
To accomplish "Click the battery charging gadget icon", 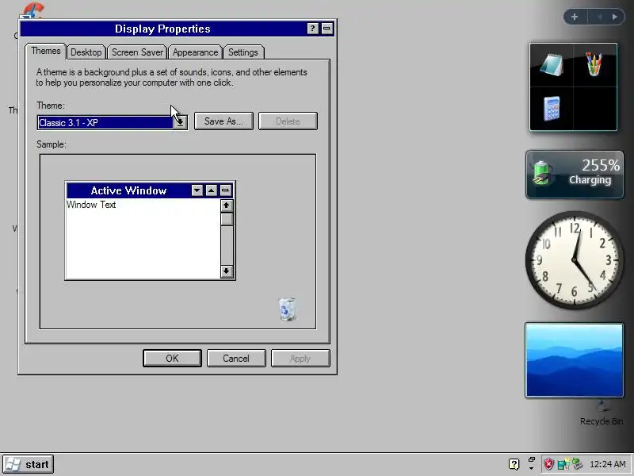I will tap(542, 173).
